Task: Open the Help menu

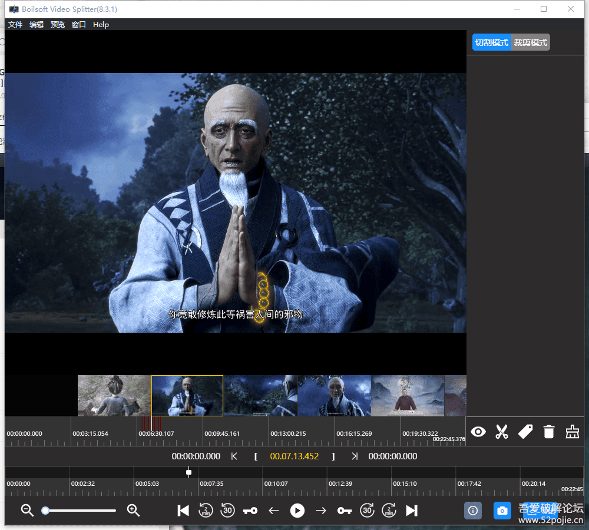Action: [101, 24]
